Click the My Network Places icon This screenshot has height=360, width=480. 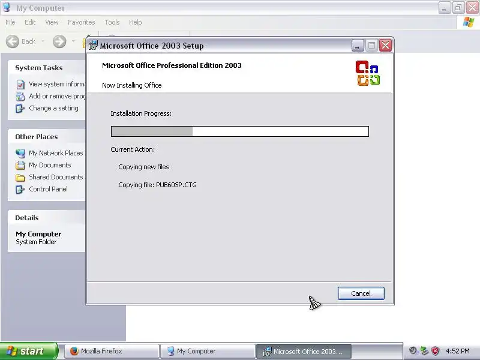pos(20,153)
